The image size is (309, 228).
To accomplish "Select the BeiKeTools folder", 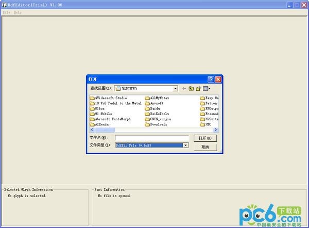I will point(160,113).
